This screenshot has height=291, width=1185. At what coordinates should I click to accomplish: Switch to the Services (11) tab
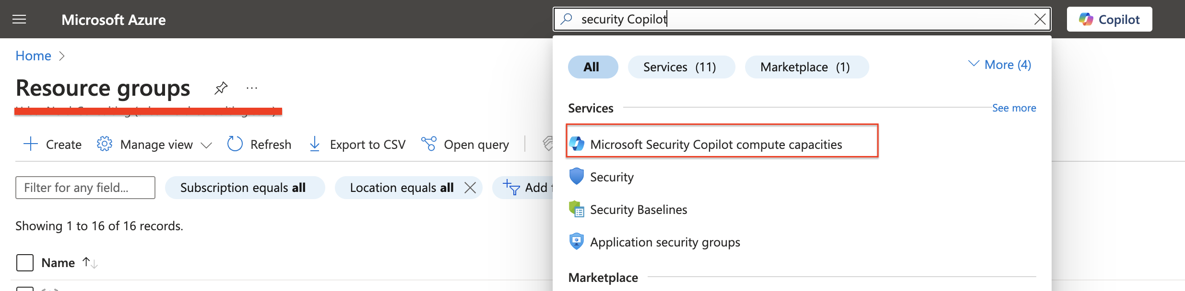pyautogui.click(x=681, y=67)
